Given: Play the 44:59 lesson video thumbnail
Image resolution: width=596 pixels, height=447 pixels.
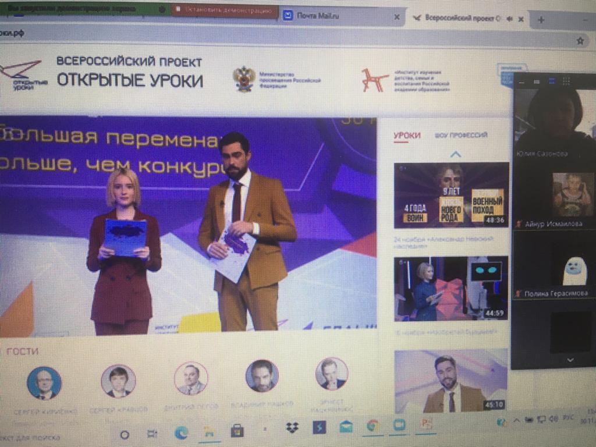Looking at the screenshot, I should pos(451,289).
